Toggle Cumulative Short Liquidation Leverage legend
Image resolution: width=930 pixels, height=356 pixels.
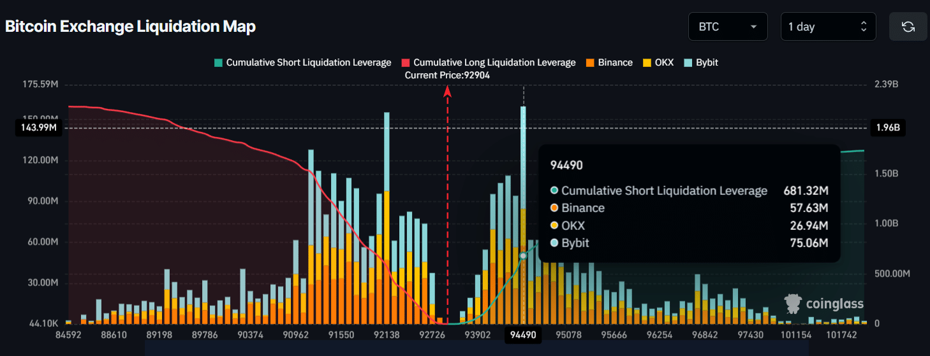[x=308, y=62]
